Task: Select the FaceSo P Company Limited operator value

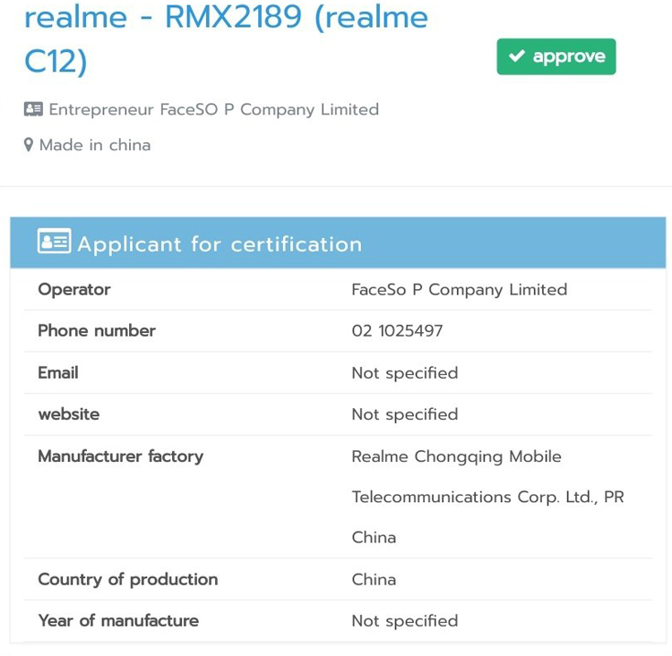Action: pos(460,290)
